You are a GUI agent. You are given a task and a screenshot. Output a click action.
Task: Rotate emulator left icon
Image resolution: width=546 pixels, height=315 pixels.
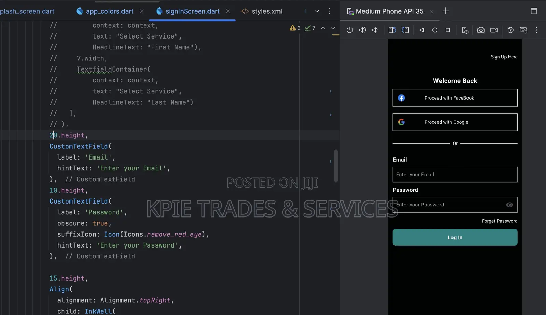pyautogui.click(x=392, y=30)
